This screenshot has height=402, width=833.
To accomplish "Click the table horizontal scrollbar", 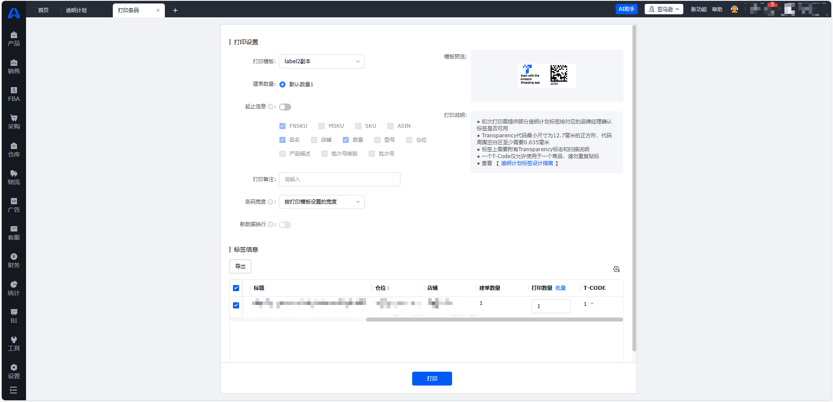I will pyautogui.click(x=494, y=320).
